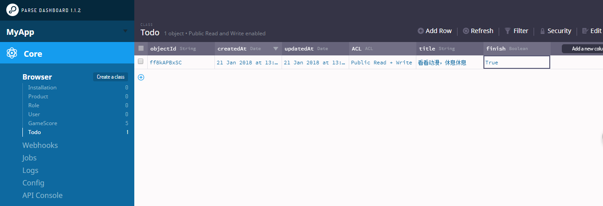Viewport: 603px width, 206px height.
Task: Click the ACL column header
Action: tap(382, 48)
